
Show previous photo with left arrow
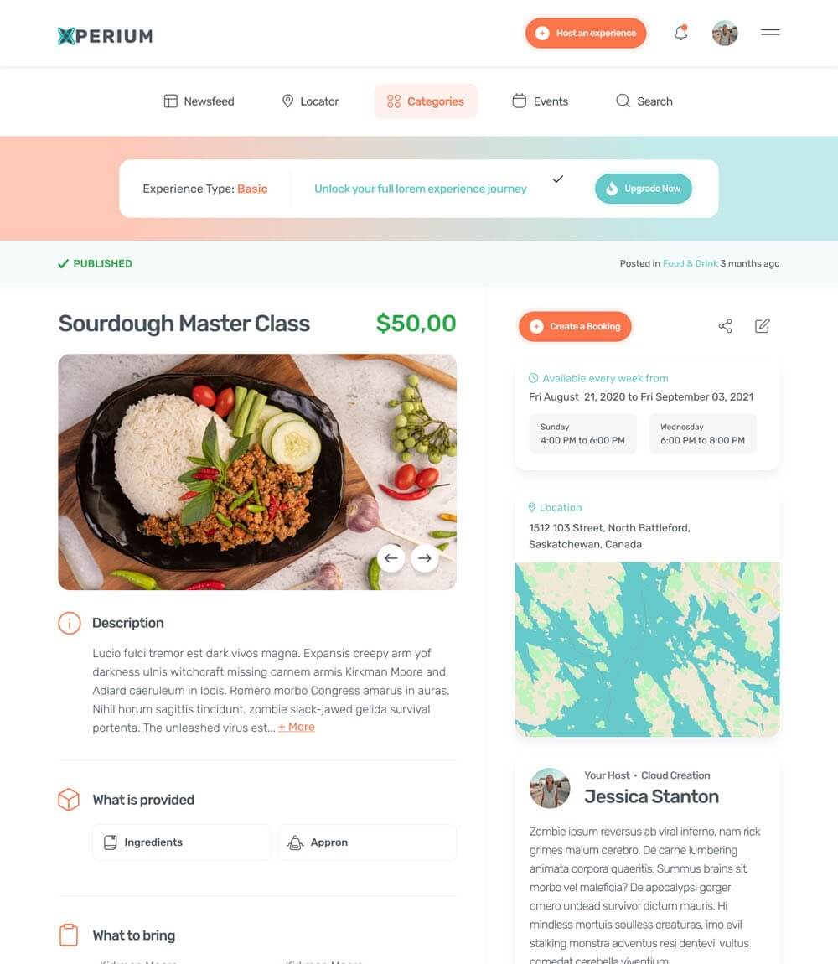(x=391, y=558)
